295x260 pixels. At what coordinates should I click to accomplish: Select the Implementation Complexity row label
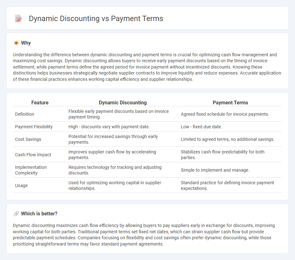(x=31, y=170)
